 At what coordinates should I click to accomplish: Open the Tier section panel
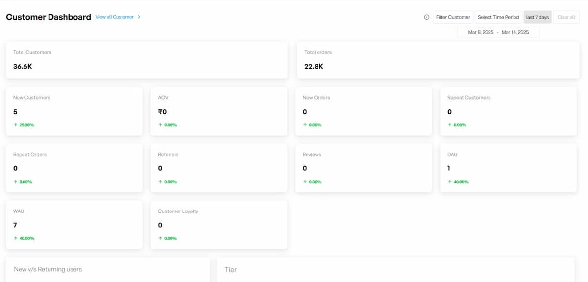pos(231,269)
